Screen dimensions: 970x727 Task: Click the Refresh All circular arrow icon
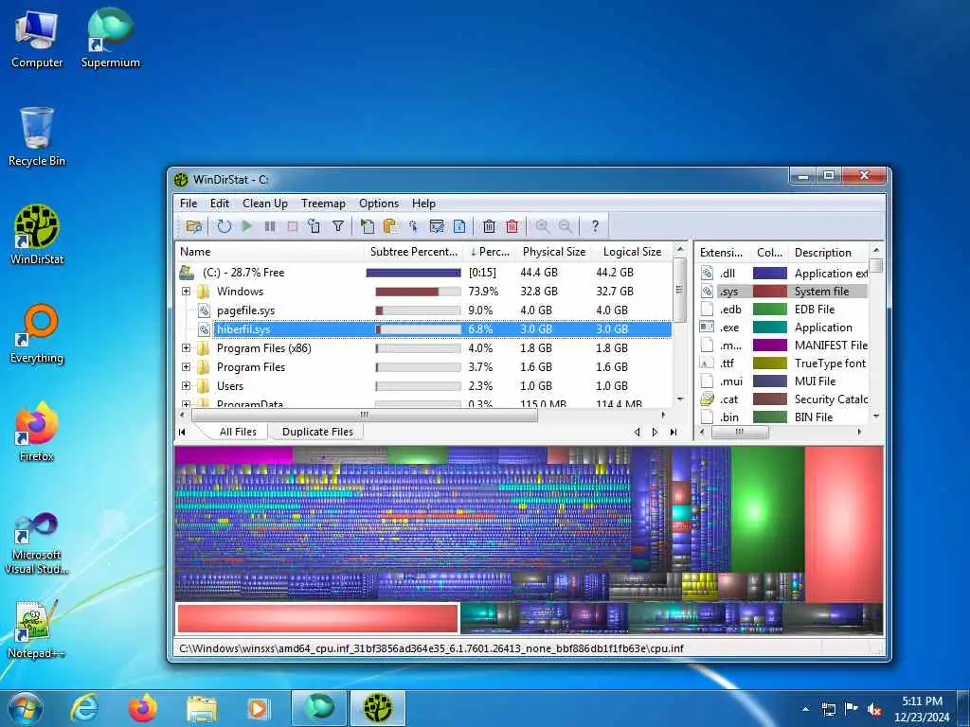click(224, 226)
